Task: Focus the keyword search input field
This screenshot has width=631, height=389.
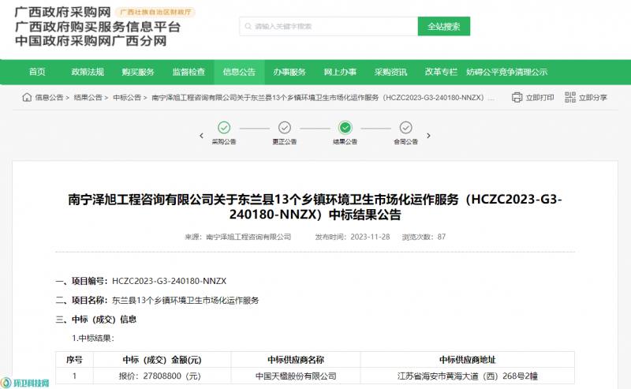Action: coord(329,26)
